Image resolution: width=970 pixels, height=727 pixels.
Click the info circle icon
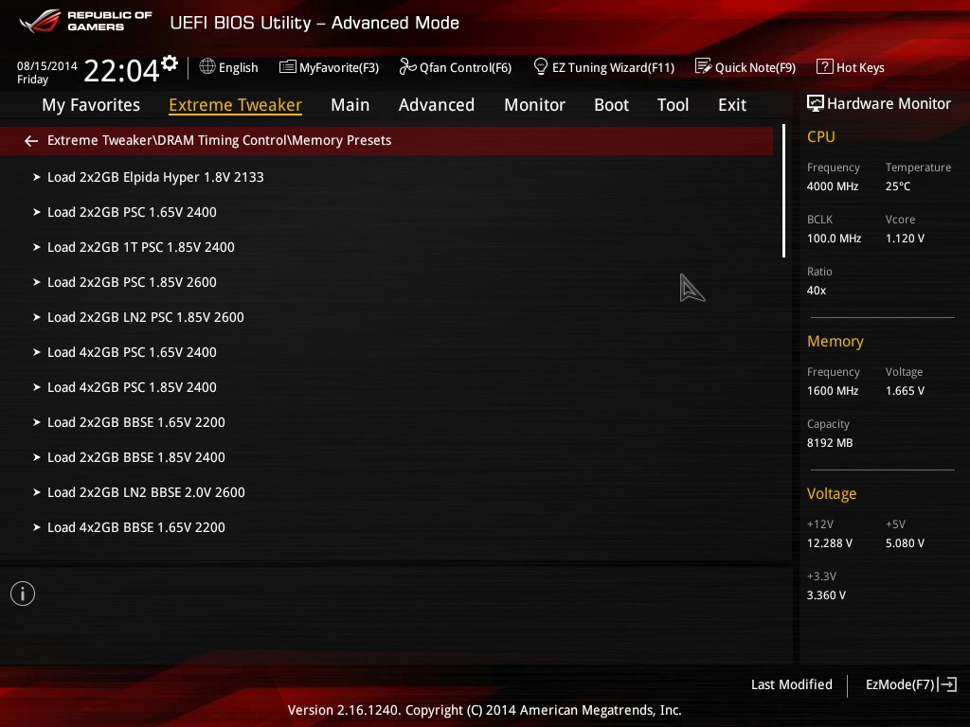point(23,594)
